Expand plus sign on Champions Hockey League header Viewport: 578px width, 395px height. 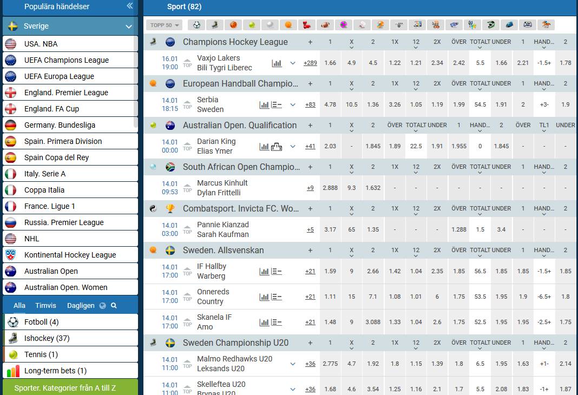[311, 42]
